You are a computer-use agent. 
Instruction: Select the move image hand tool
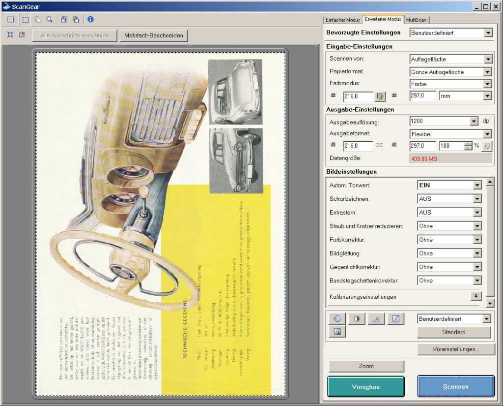click(x=37, y=20)
